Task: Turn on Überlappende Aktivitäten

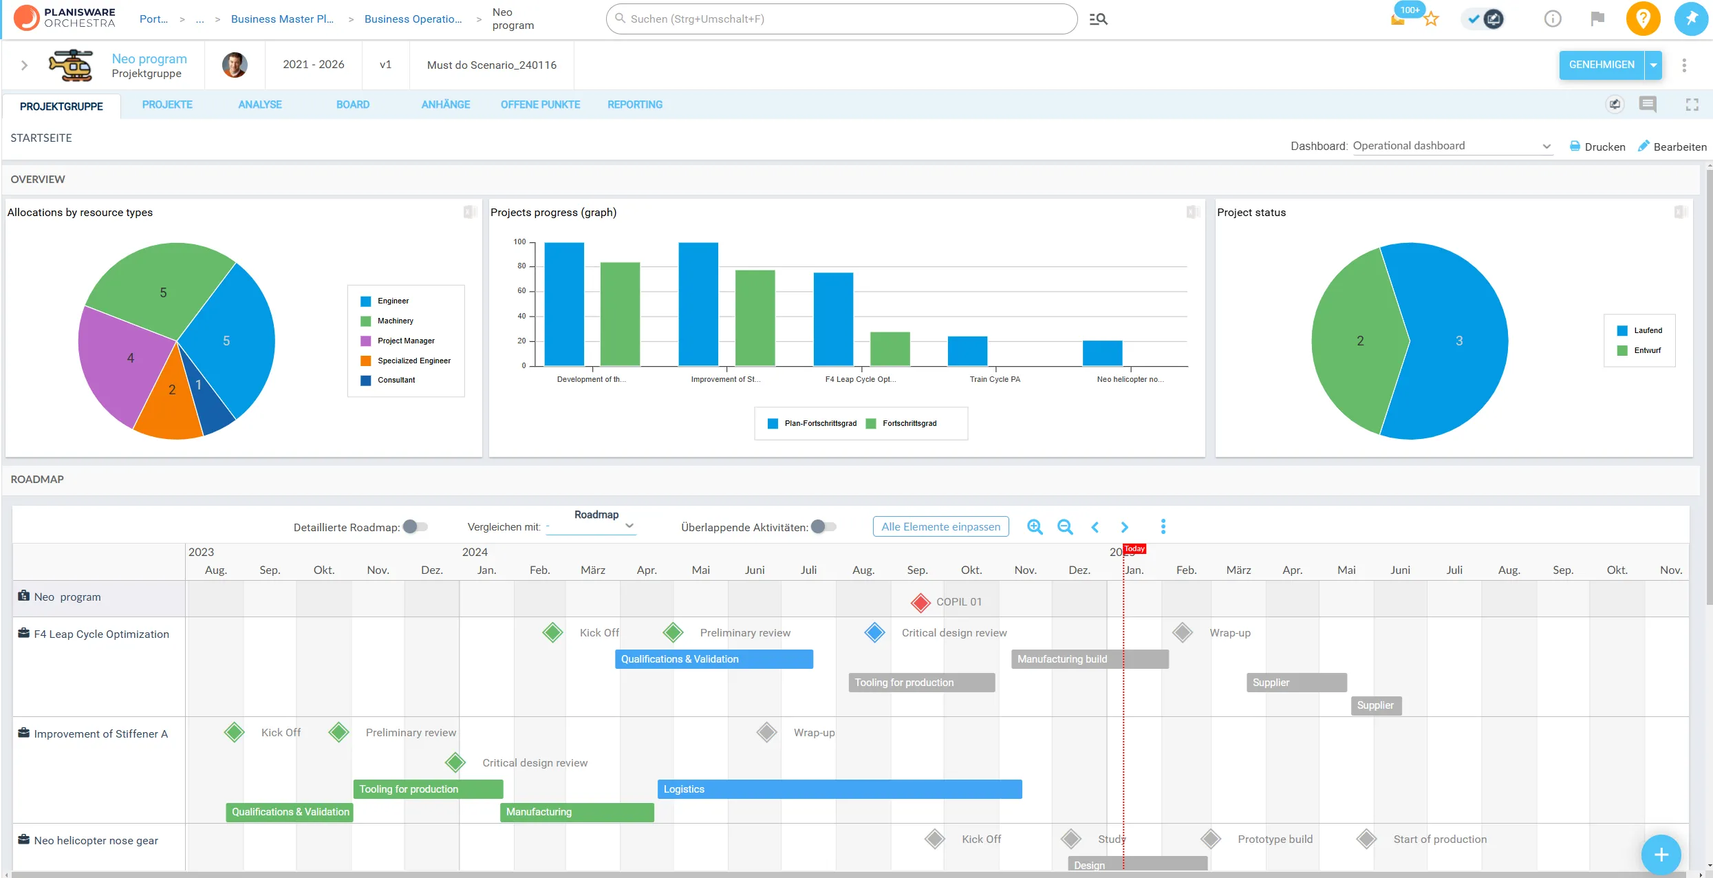Action: [823, 526]
